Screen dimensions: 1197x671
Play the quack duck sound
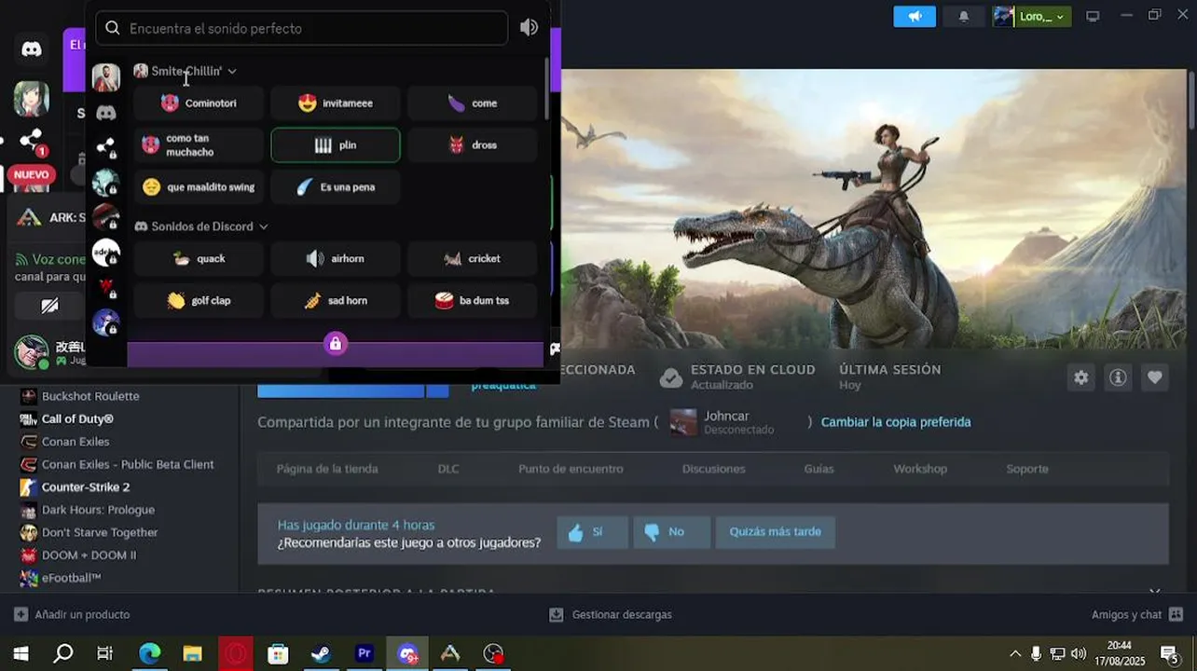(199, 259)
